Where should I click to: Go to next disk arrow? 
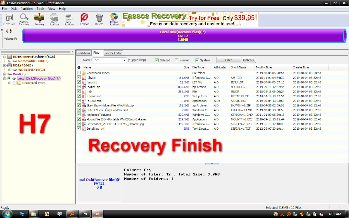[11, 31]
